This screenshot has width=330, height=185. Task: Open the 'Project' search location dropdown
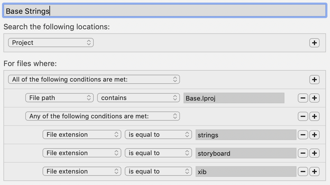point(51,43)
